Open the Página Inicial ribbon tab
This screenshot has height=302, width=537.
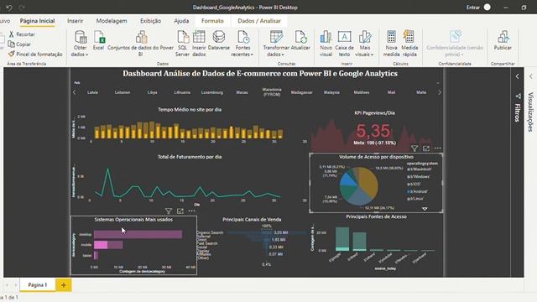pyautogui.click(x=37, y=21)
